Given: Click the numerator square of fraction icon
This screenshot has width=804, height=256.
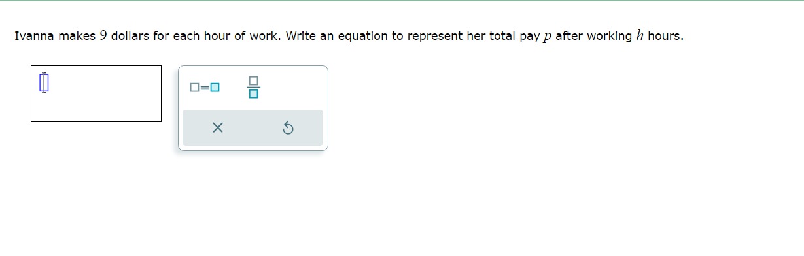Looking at the screenshot, I should [x=253, y=80].
